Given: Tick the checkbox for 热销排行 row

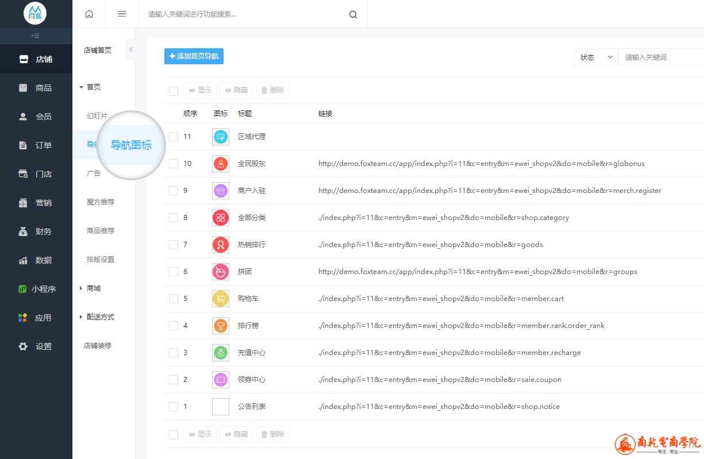Looking at the screenshot, I should pos(174,245).
